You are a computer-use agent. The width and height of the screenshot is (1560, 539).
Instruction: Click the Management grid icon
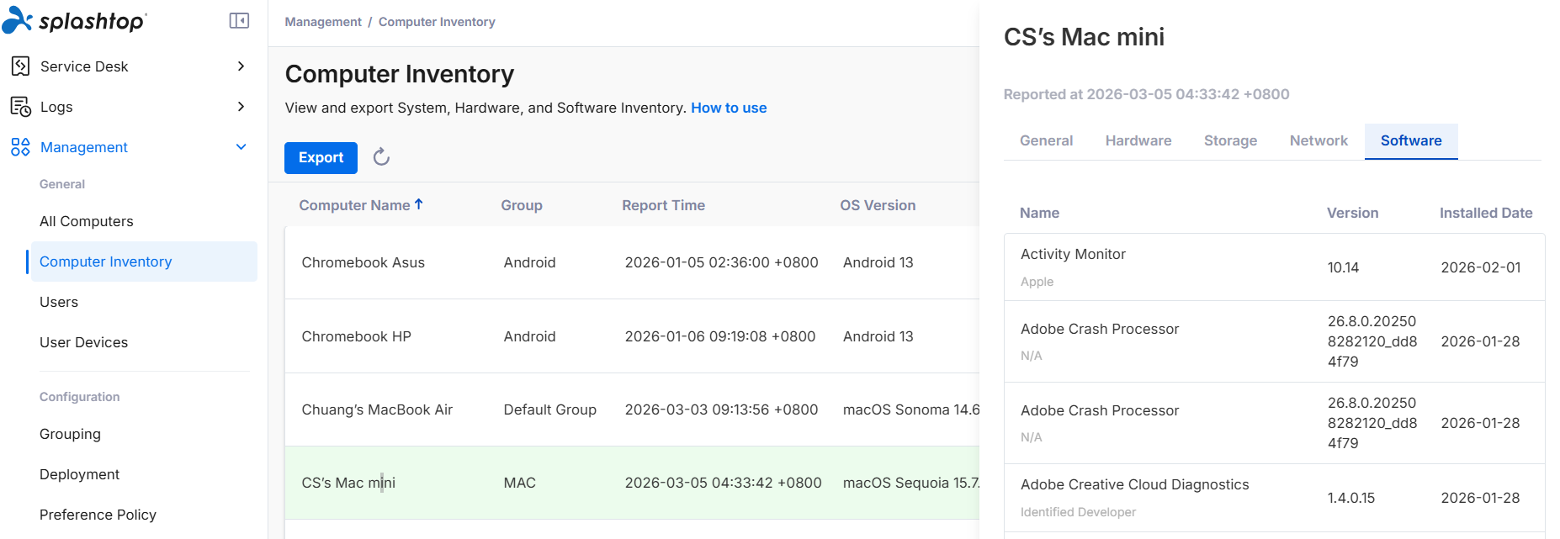(20, 147)
